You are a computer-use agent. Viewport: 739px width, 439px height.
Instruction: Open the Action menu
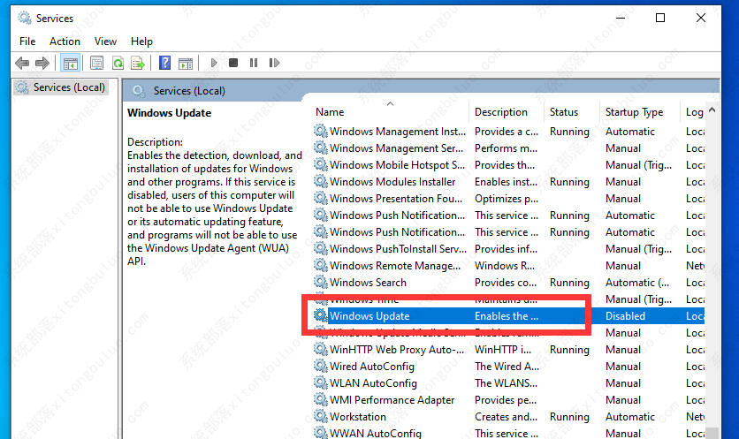pyautogui.click(x=65, y=41)
